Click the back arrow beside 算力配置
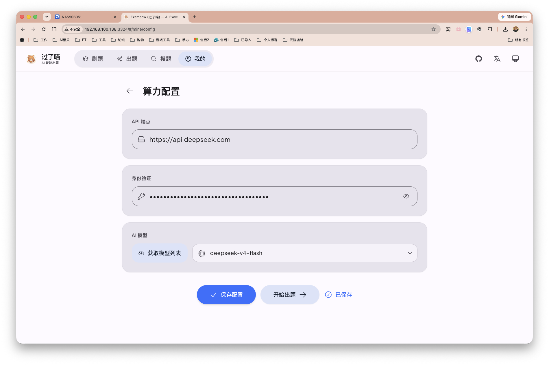The width and height of the screenshot is (549, 365). tap(130, 91)
